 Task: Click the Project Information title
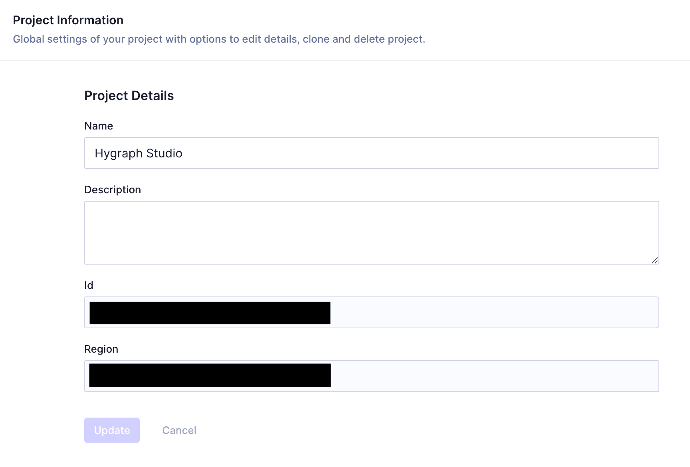click(x=68, y=20)
